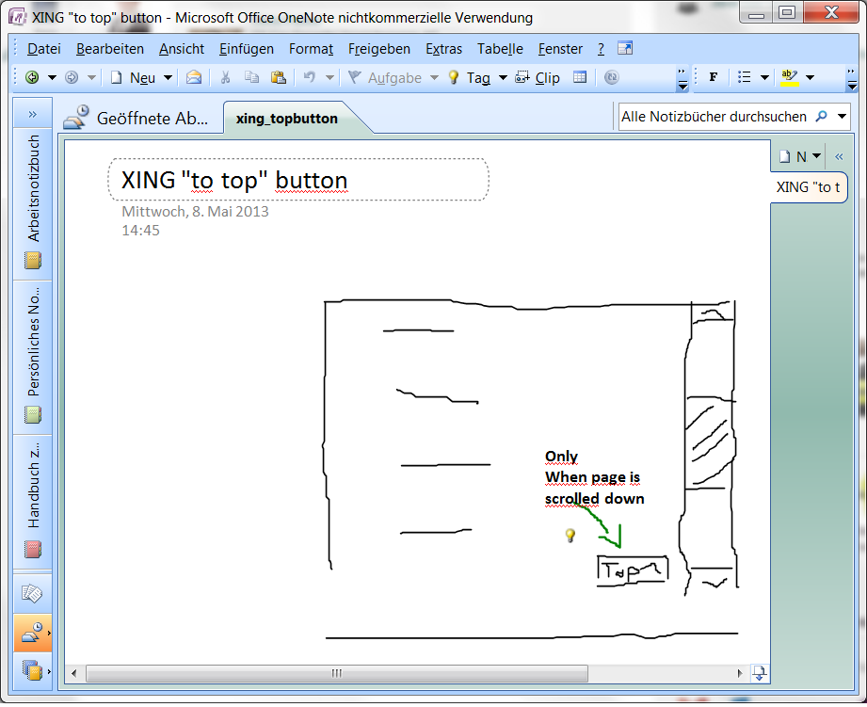Open the Bearbeiten menu
Screen dimensions: 867x707
110,49
